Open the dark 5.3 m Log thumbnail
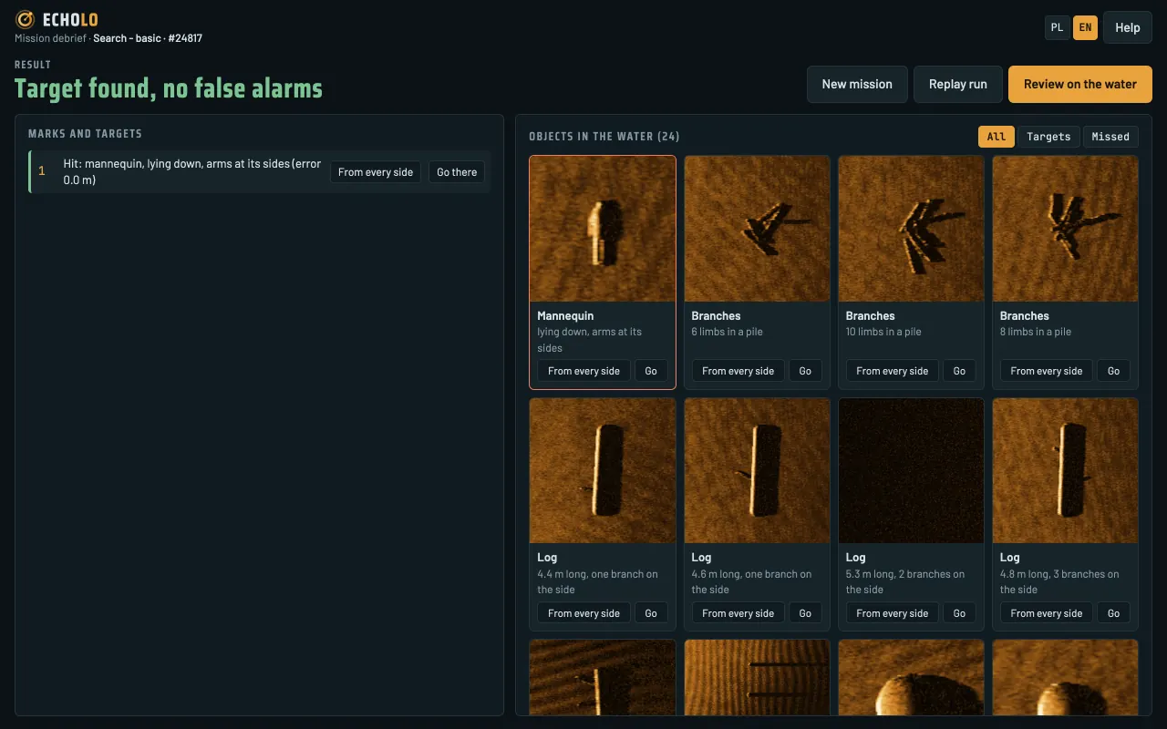 tap(911, 470)
